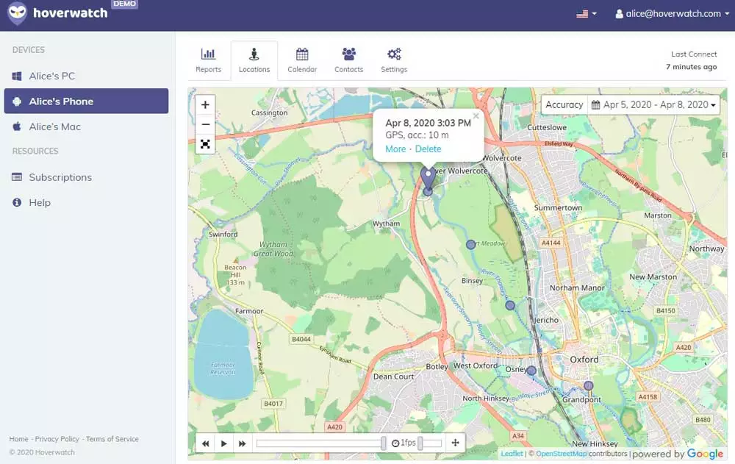Viewport: 735px width, 464px height.
Task: Play the location track
Action: coord(223,443)
